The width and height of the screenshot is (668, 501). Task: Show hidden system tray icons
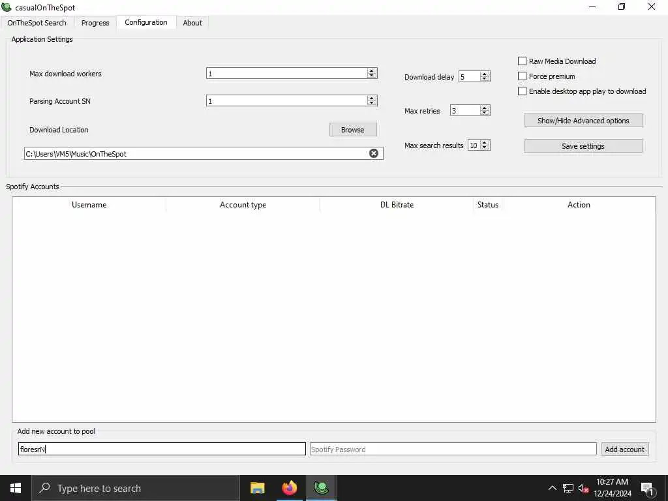point(552,488)
